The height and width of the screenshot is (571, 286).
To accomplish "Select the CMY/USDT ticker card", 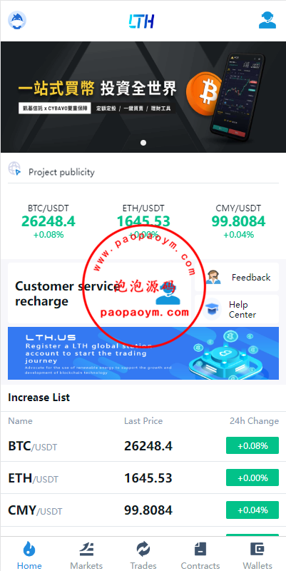I will pyautogui.click(x=238, y=221).
